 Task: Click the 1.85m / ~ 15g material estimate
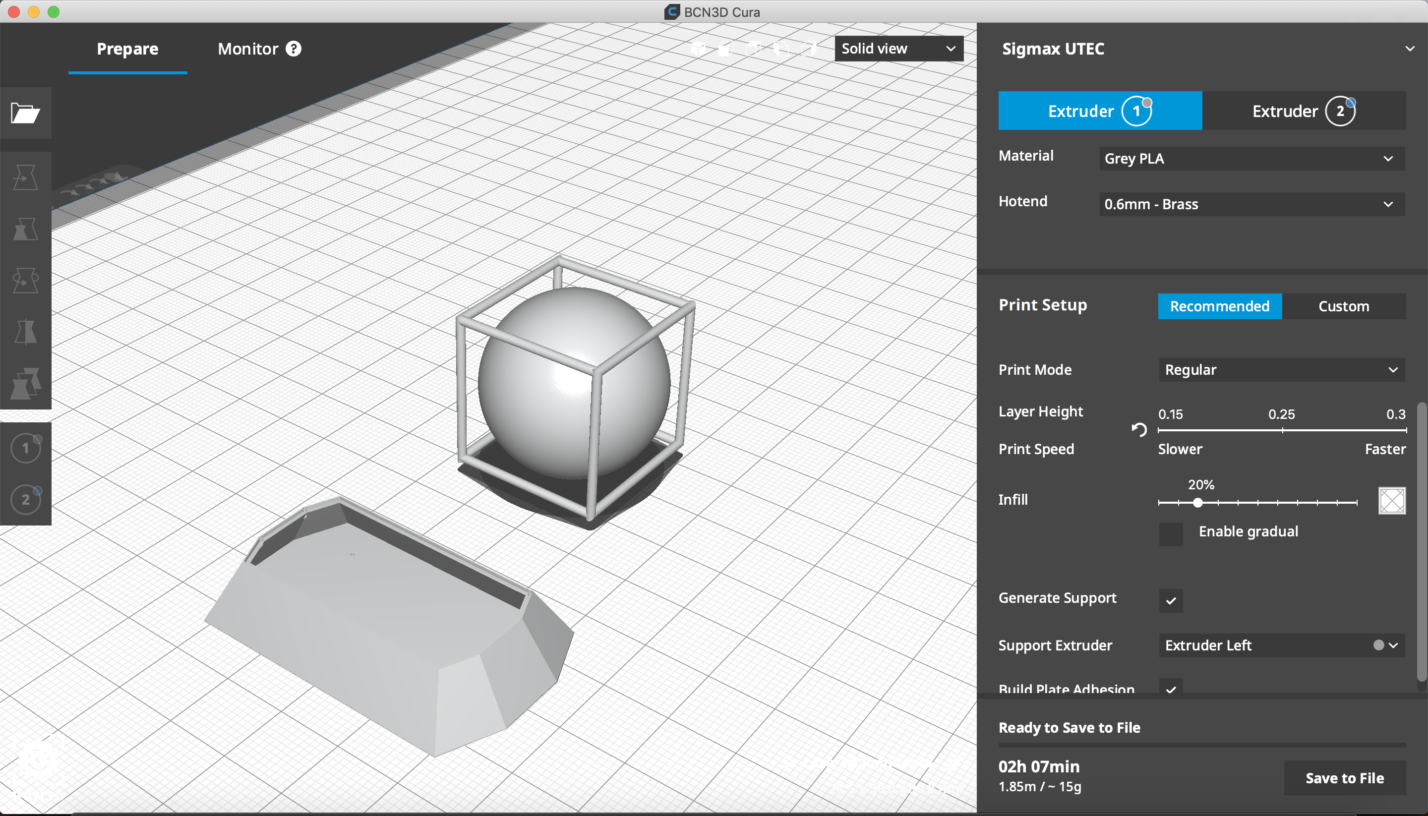tap(1040, 786)
